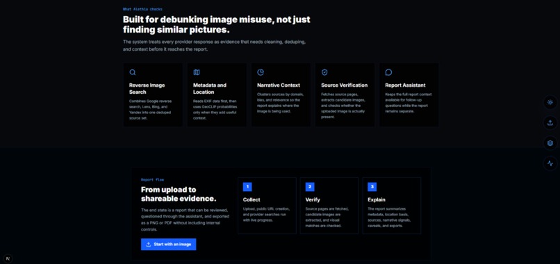
Task: Click the 'The end state is a report' paragraph
Action: tap(185, 220)
